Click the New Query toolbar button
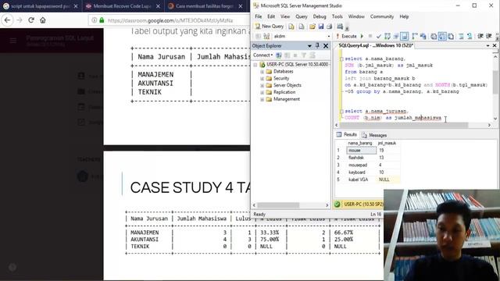This screenshot has height=281, width=500. (270, 26)
